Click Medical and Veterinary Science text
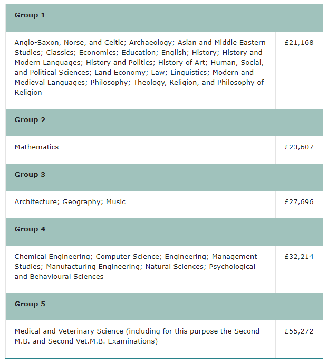 (x=69, y=331)
